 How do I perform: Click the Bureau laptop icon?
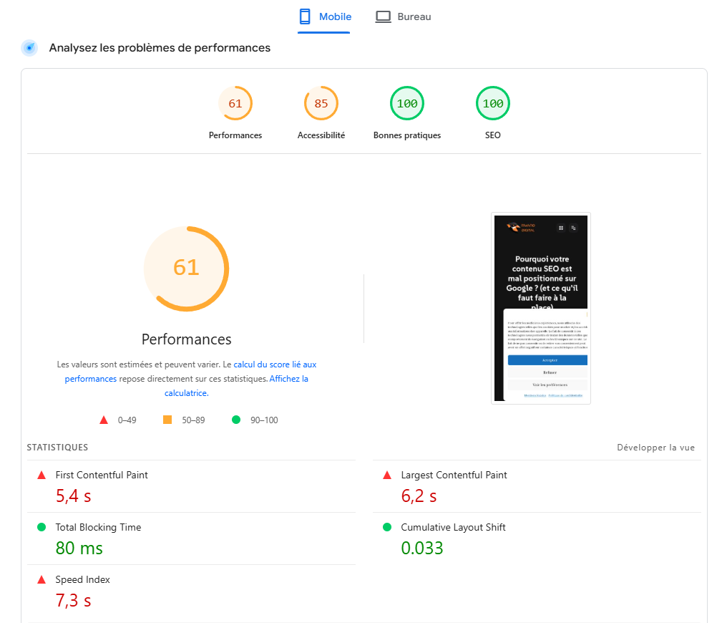click(383, 16)
